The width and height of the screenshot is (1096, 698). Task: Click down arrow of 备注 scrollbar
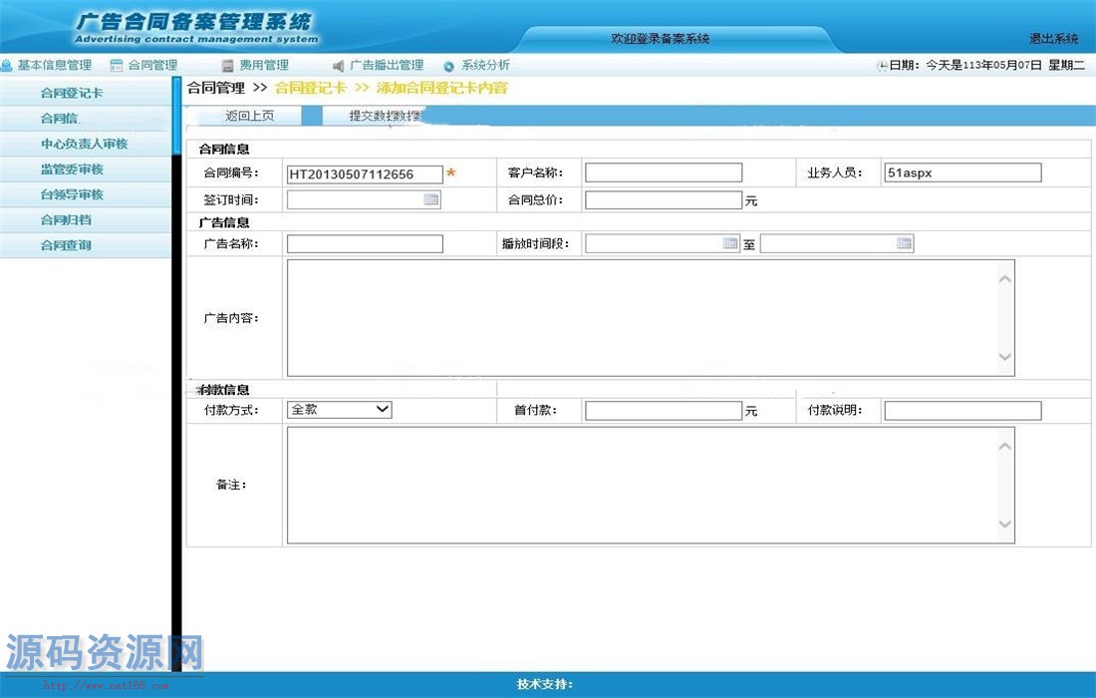(x=1005, y=523)
